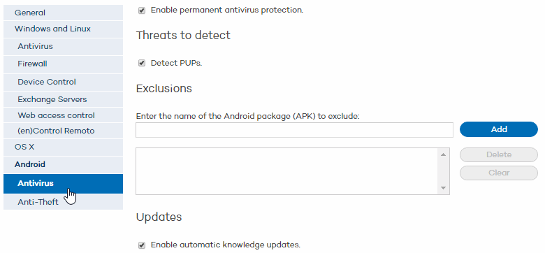Click inside the excluded packages list box
Image resolution: width=545 pixels, height=253 pixels.
[287, 171]
